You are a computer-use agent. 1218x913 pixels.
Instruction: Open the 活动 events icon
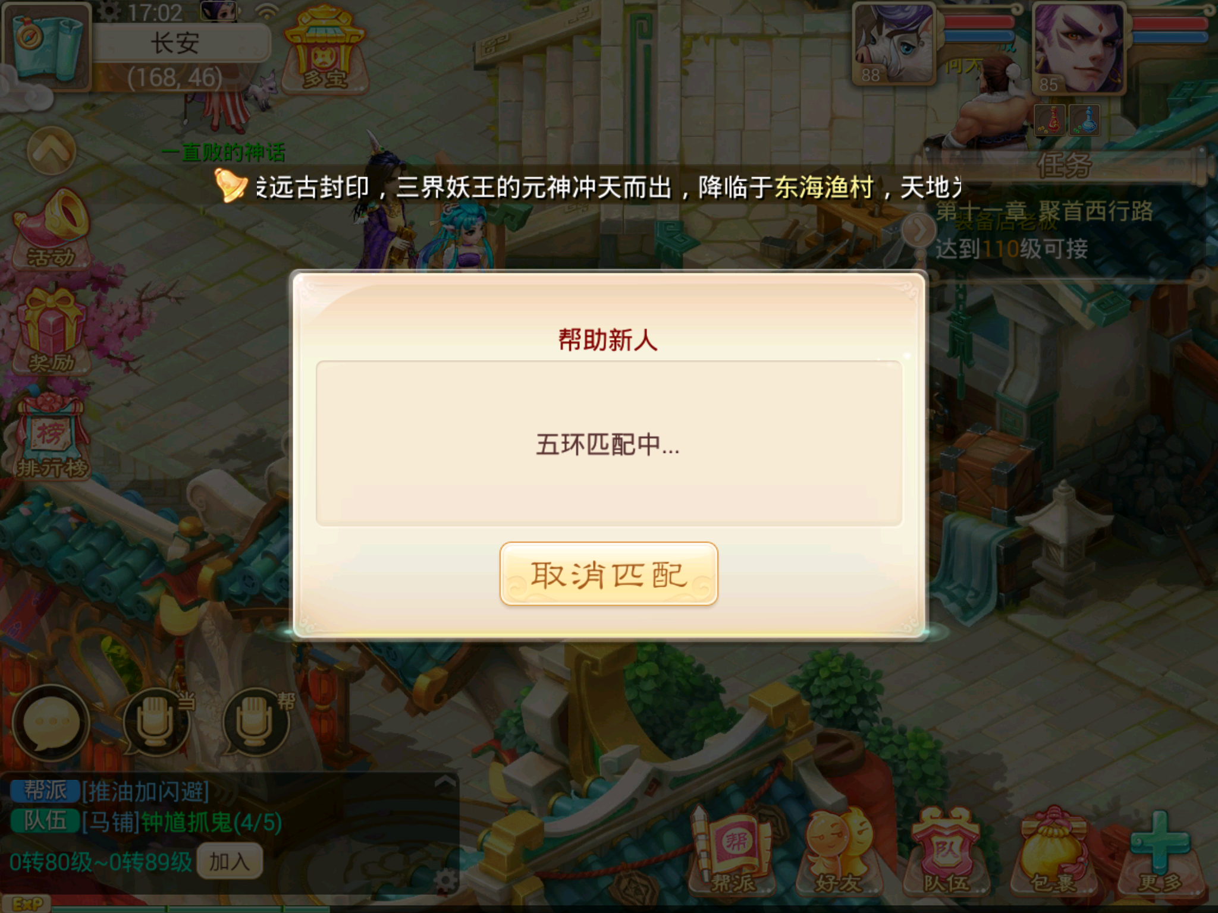[x=51, y=229]
